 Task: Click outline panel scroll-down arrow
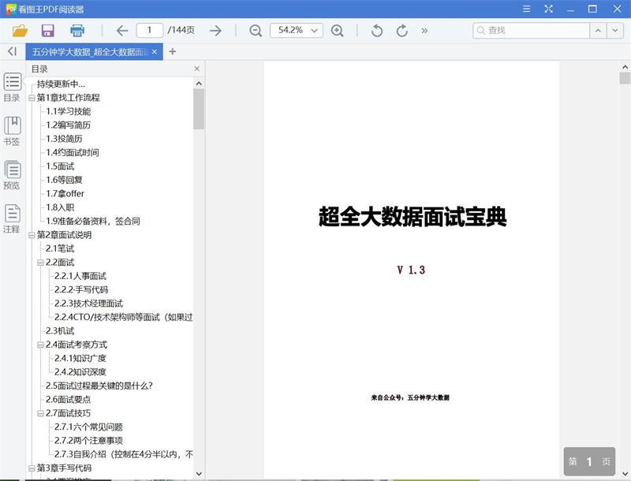[x=199, y=474]
